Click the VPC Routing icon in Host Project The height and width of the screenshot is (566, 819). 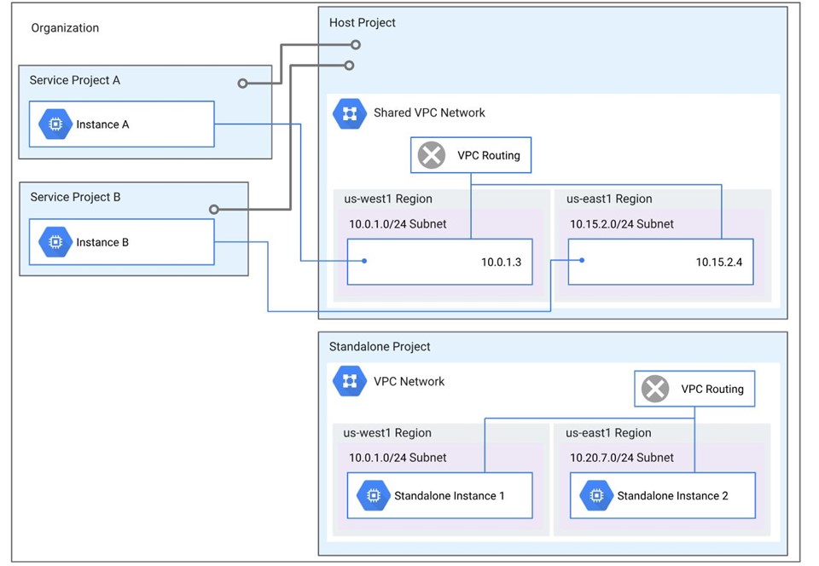click(433, 156)
